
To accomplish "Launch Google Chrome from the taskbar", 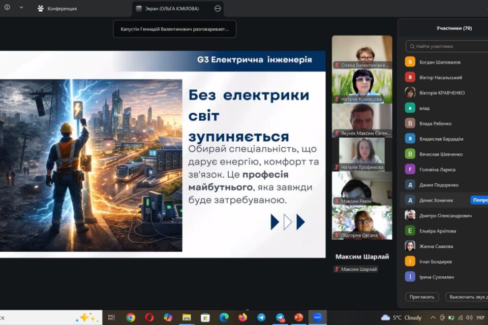I will (131, 317).
